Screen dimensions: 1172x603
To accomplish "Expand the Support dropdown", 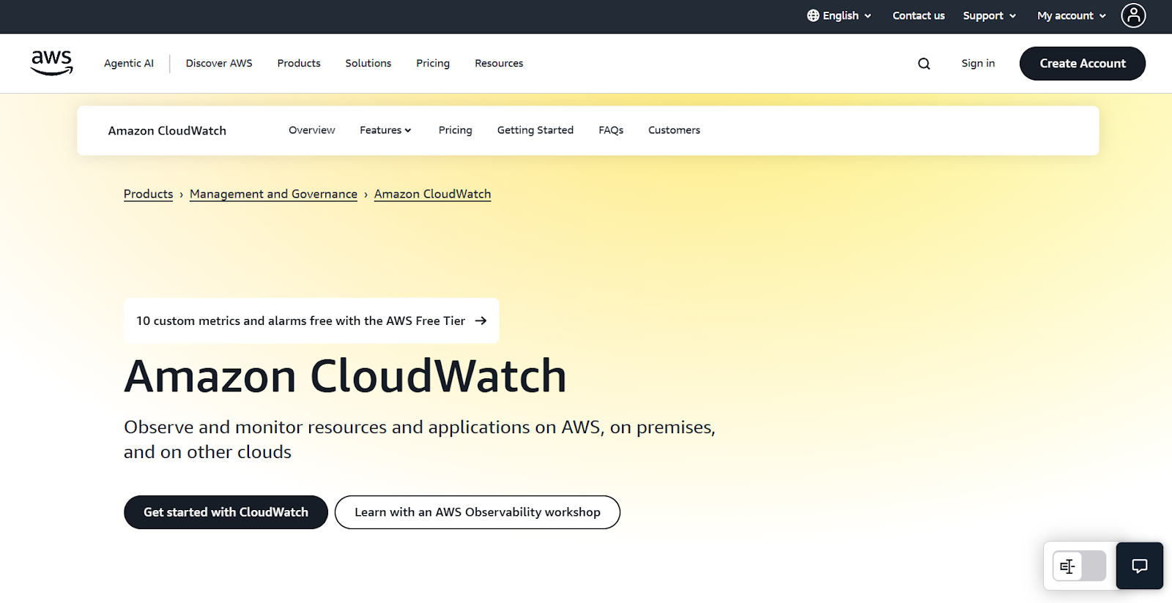I will (x=990, y=15).
